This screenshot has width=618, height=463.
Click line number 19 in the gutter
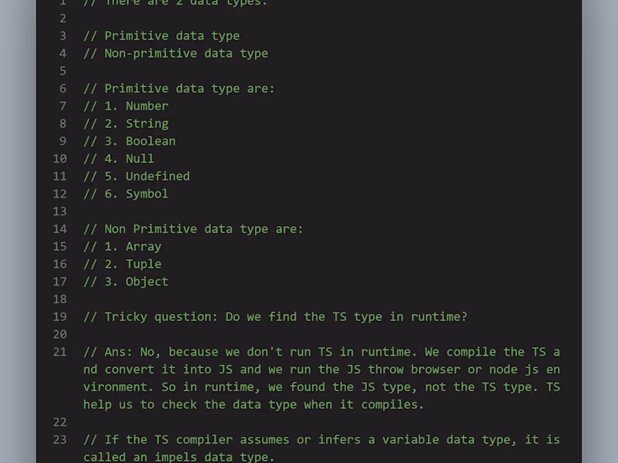tap(59, 317)
